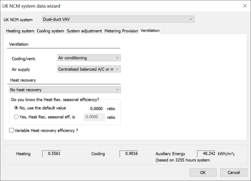Select 'No, use the default value' option
Viewport: 251px width, 181px height.
click(17, 108)
